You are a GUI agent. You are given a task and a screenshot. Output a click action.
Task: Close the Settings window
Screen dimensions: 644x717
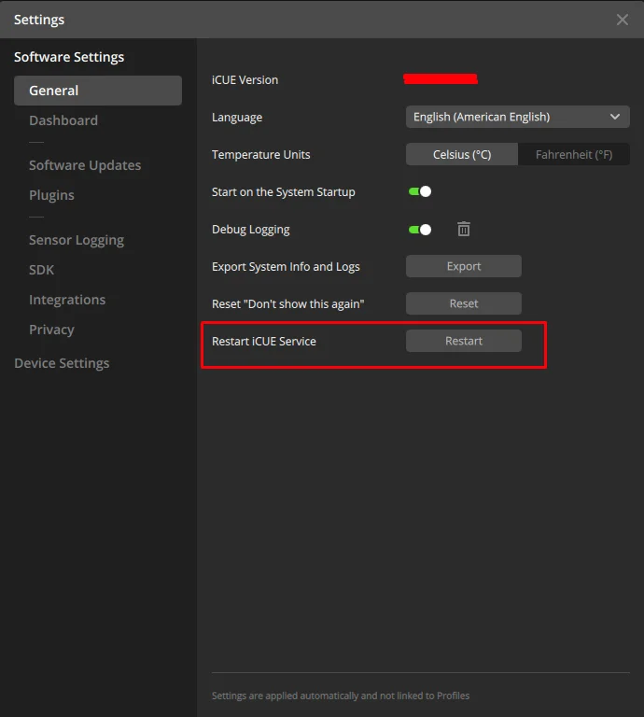623,20
